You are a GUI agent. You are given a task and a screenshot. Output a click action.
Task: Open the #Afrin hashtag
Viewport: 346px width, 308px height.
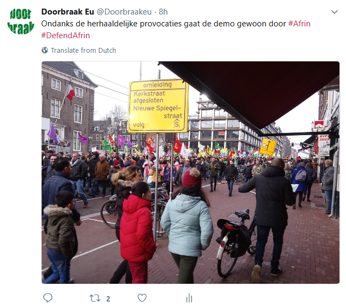click(x=299, y=24)
